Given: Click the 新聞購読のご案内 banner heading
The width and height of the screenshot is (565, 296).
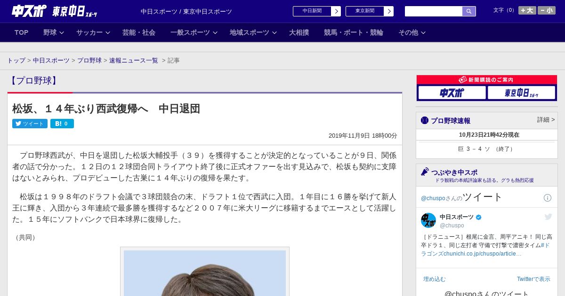Looking at the screenshot, I should click(x=487, y=80).
